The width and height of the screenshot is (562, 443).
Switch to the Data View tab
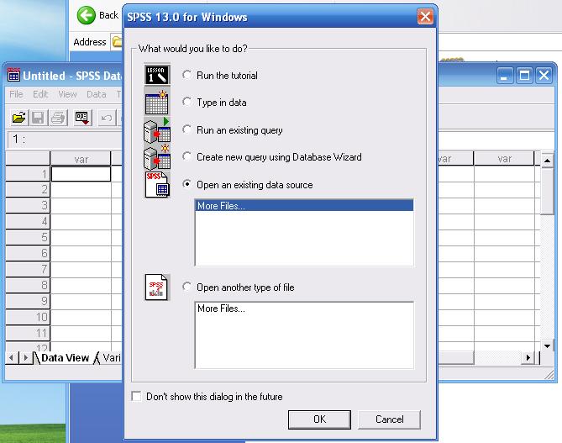click(x=65, y=357)
